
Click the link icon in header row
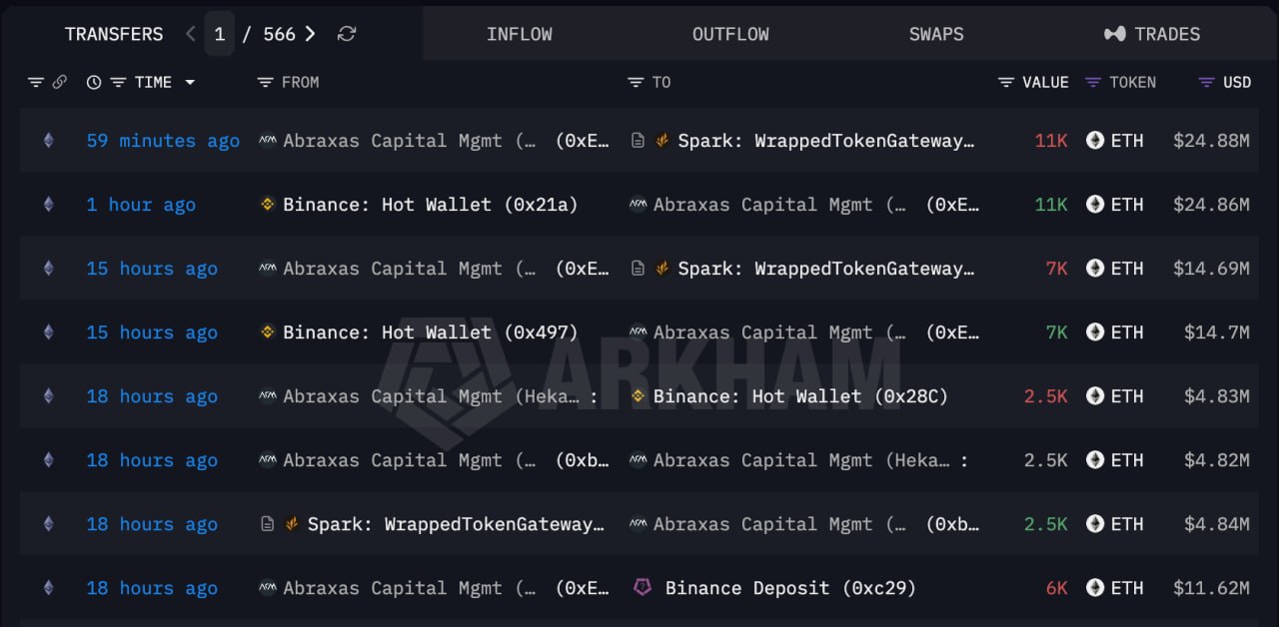pos(59,82)
